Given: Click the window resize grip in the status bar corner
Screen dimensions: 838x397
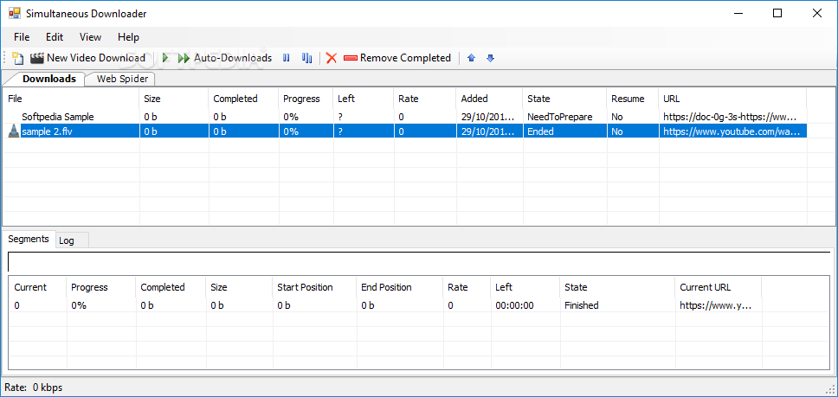Looking at the screenshot, I should 830,389.
